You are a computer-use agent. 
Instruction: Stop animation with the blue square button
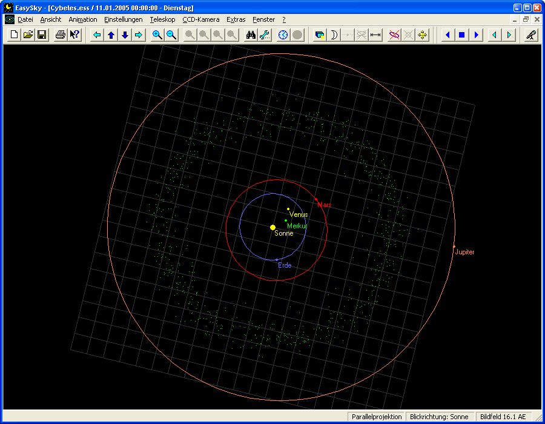pyautogui.click(x=461, y=35)
